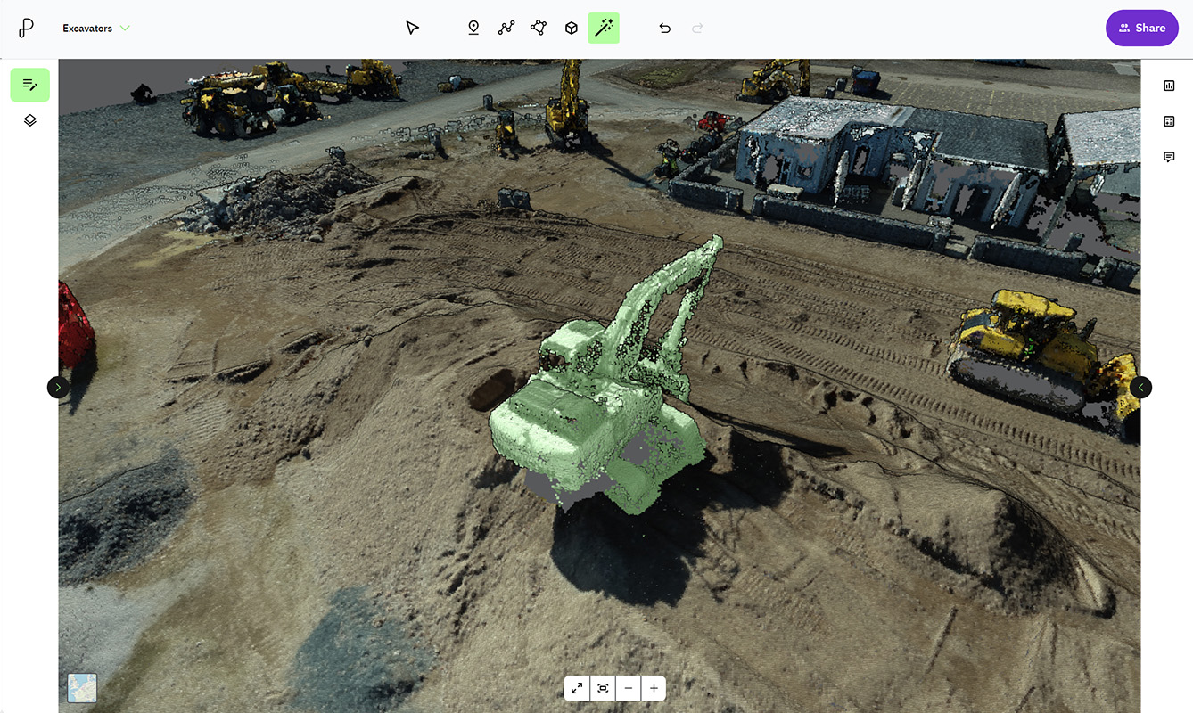Pick the 3D cube selection tool
The height and width of the screenshot is (713, 1193).
point(571,28)
